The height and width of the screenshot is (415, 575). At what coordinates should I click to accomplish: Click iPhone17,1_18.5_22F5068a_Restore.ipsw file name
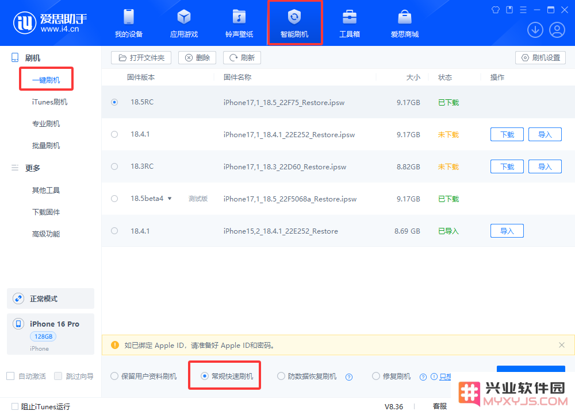click(x=290, y=199)
